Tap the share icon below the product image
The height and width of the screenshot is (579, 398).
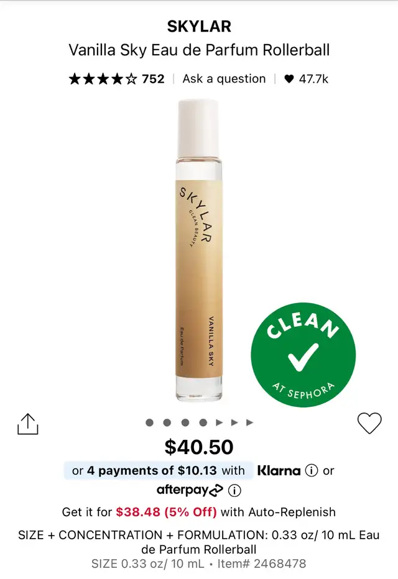click(28, 424)
